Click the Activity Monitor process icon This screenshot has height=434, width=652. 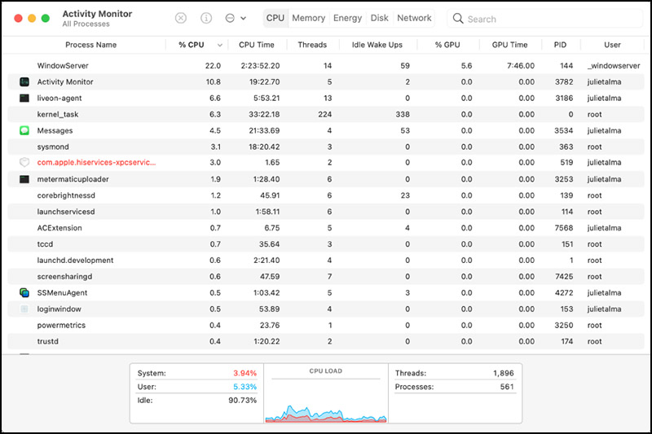click(24, 81)
